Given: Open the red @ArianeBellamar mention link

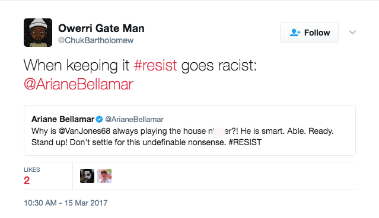Looking at the screenshot, I should click(78, 84).
